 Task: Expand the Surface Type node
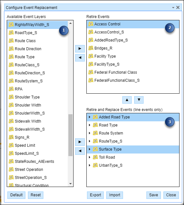(x=90, y=149)
